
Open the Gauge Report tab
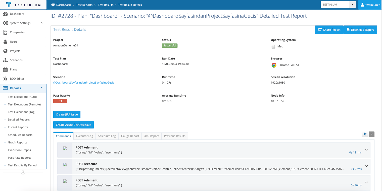pos(130,136)
